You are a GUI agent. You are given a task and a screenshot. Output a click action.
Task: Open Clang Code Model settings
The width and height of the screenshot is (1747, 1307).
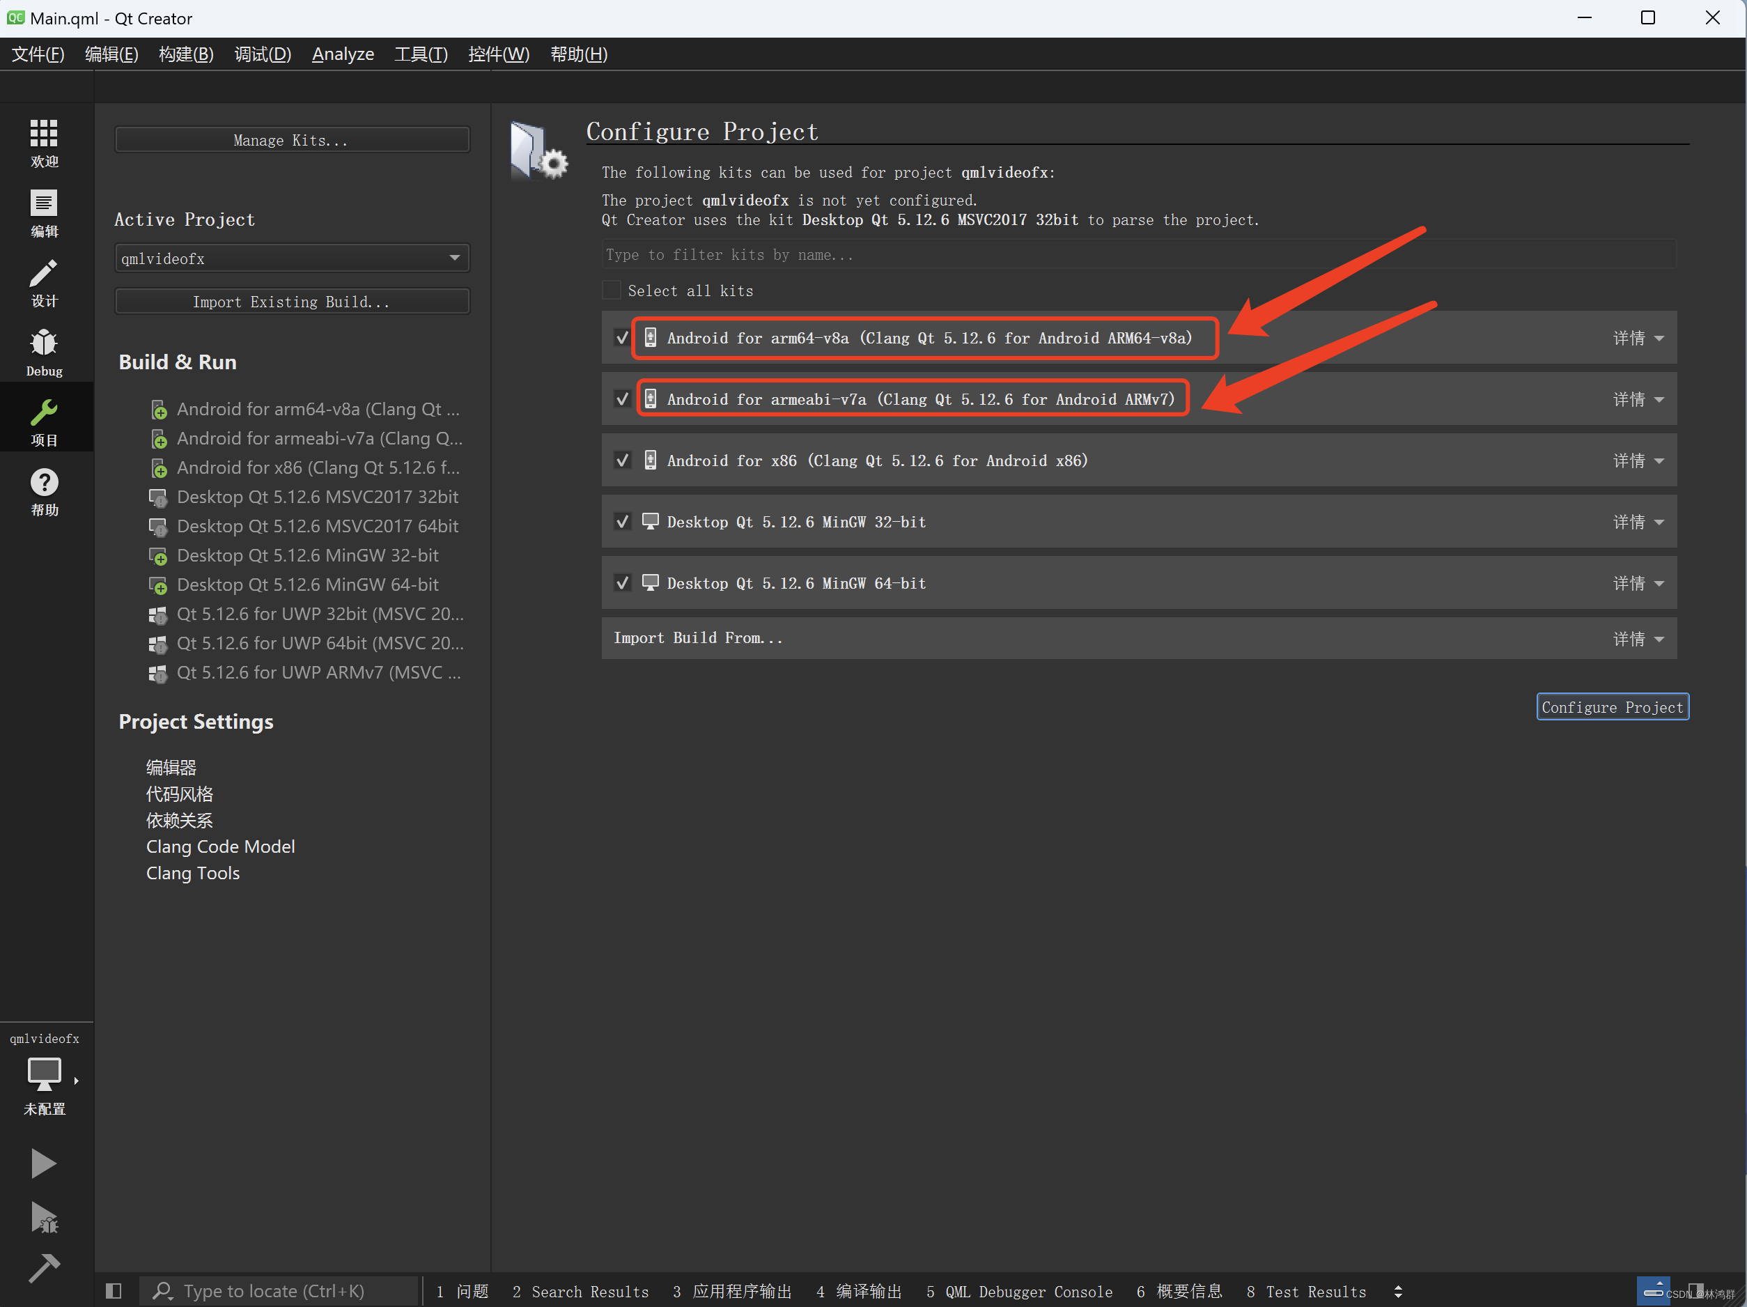(220, 846)
